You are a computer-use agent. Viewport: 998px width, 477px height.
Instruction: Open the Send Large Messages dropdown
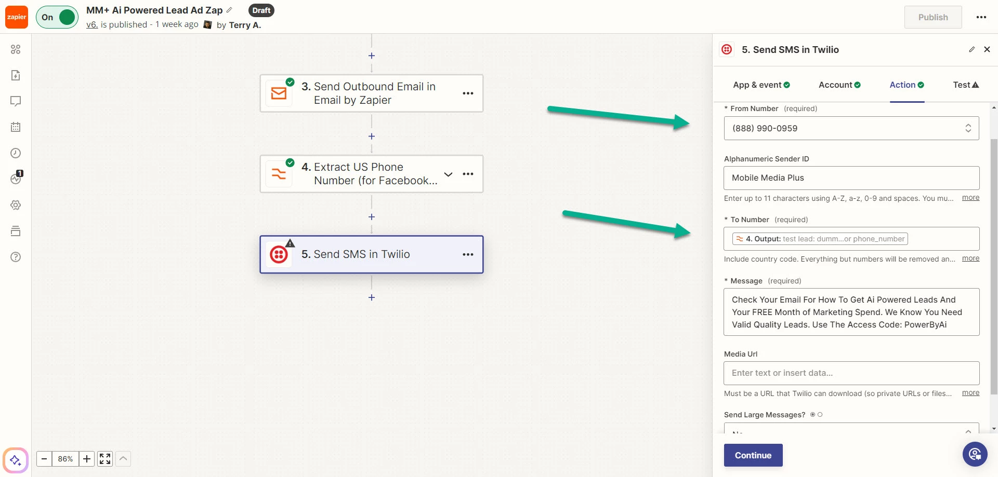[x=851, y=429]
